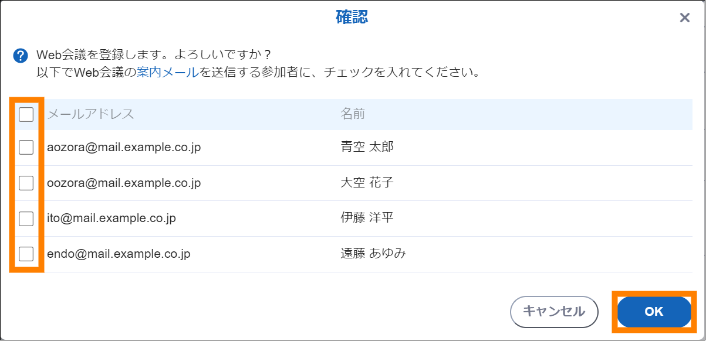Click the blue question mark icon
Image resolution: width=706 pixels, height=341 pixels.
coord(21,56)
